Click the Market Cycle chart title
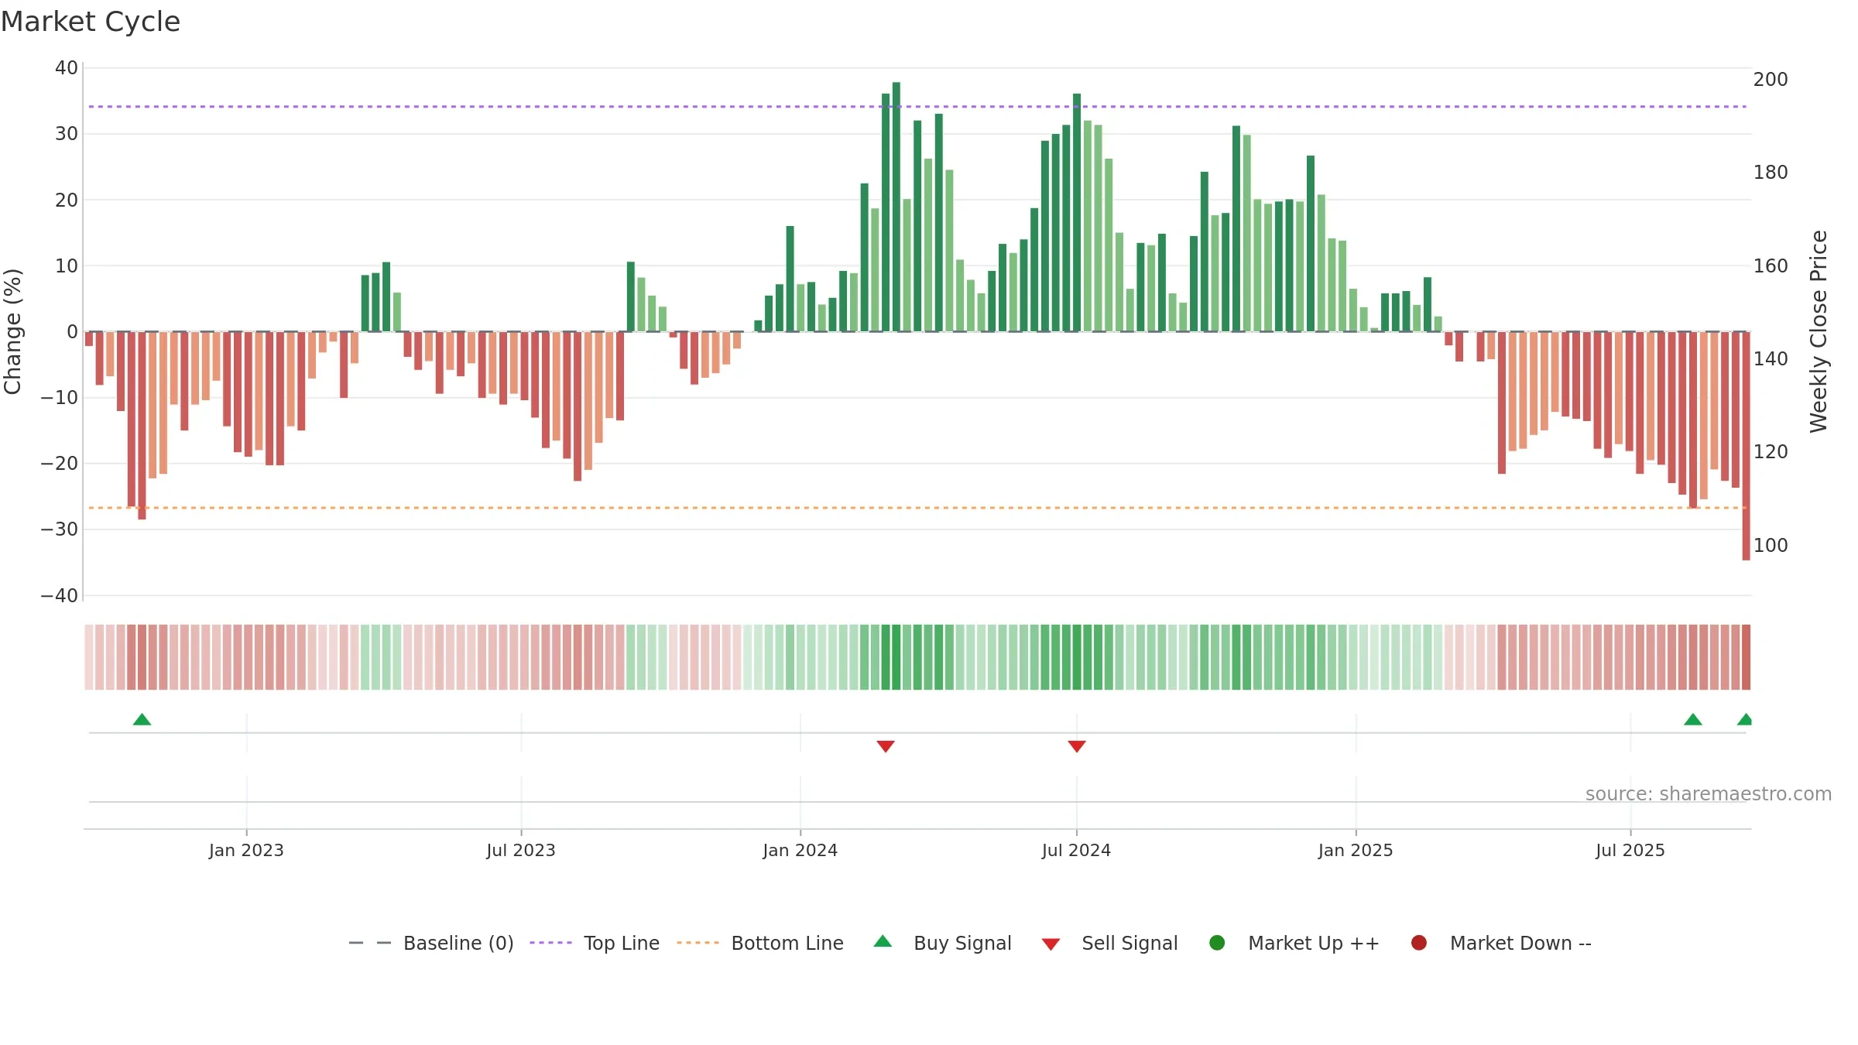Screen dimensions: 1858x1045 click(x=91, y=22)
